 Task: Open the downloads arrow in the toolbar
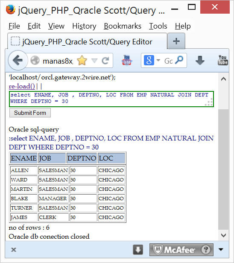point(200,60)
